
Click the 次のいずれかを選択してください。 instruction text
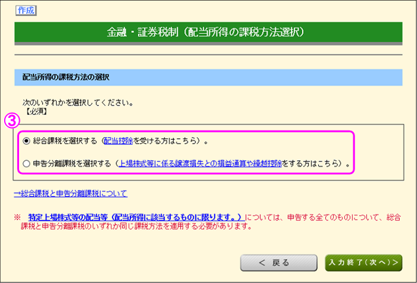pos(78,102)
